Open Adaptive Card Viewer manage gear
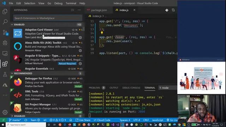The image size is (226, 127). click(x=80, y=38)
